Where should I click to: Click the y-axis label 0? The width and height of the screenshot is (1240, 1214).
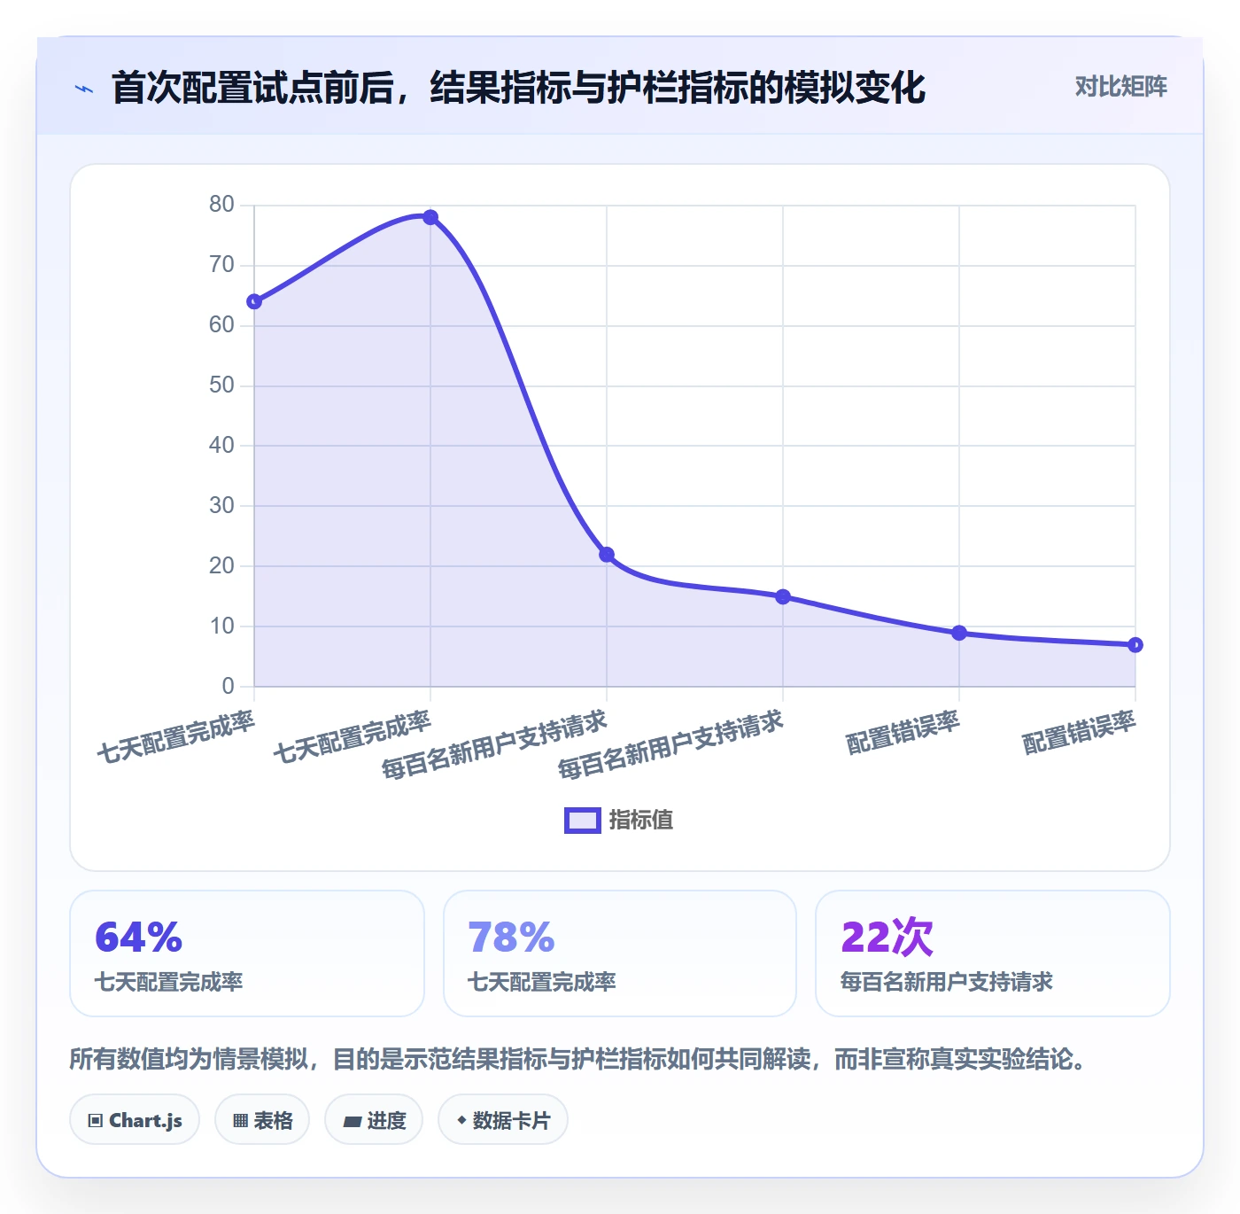229,686
